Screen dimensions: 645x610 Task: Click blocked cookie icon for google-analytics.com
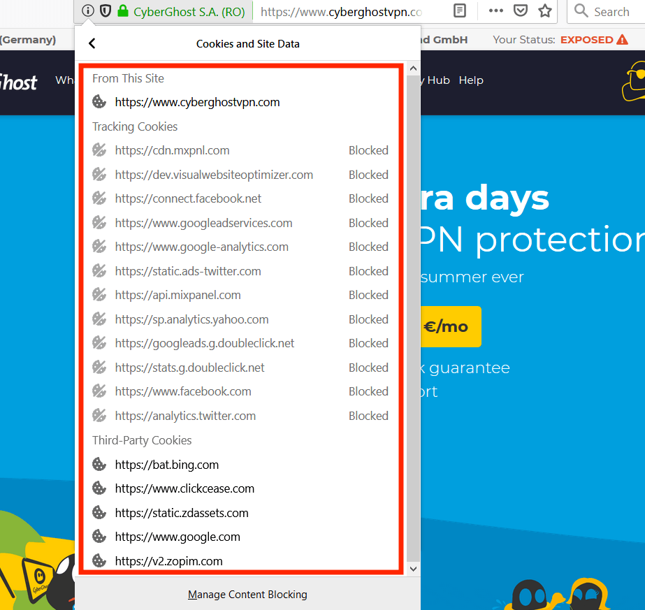[99, 247]
